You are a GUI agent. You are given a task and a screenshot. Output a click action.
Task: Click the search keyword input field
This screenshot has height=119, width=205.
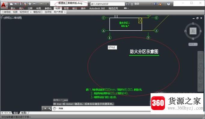point(108,4)
